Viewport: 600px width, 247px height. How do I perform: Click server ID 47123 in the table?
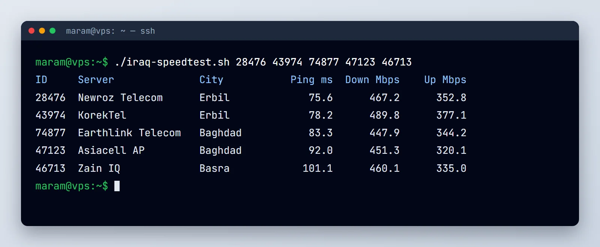pyautogui.click(x=50, y=150)
